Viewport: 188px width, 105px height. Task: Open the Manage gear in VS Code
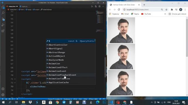(3, 94)
